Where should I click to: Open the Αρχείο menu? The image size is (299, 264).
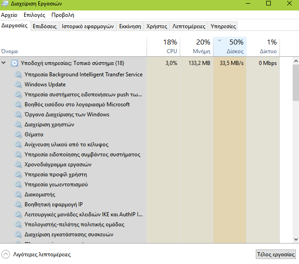[9, 15]
